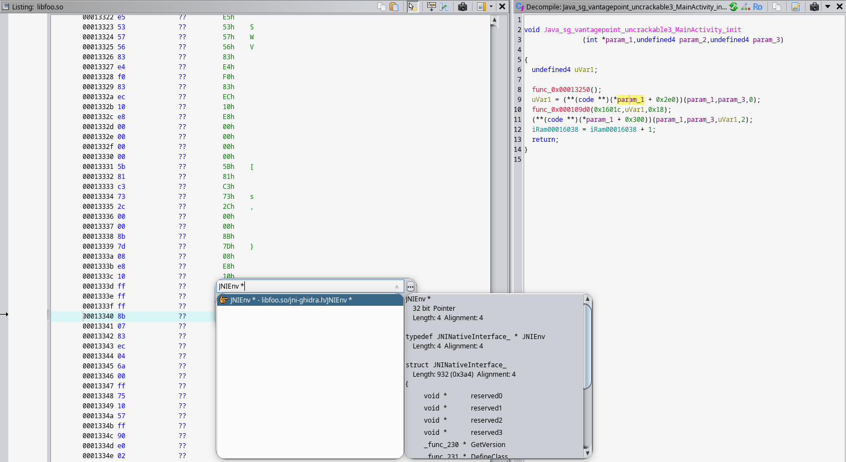Click the Copy icon in Listing toolbar
This screenshot has height=462, width=846.
click(382, 7)
